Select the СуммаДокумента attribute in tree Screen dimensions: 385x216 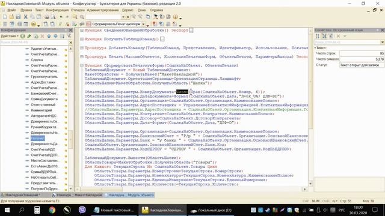44,99
